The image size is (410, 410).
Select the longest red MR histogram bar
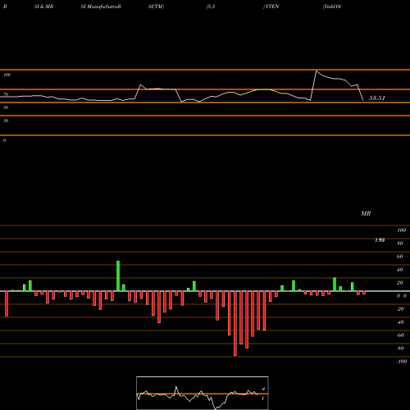coord(235,323)
